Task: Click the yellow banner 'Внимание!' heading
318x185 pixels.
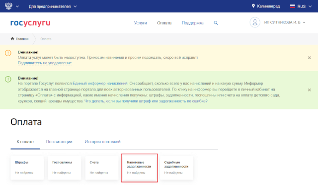Action: tap(28, 52)
